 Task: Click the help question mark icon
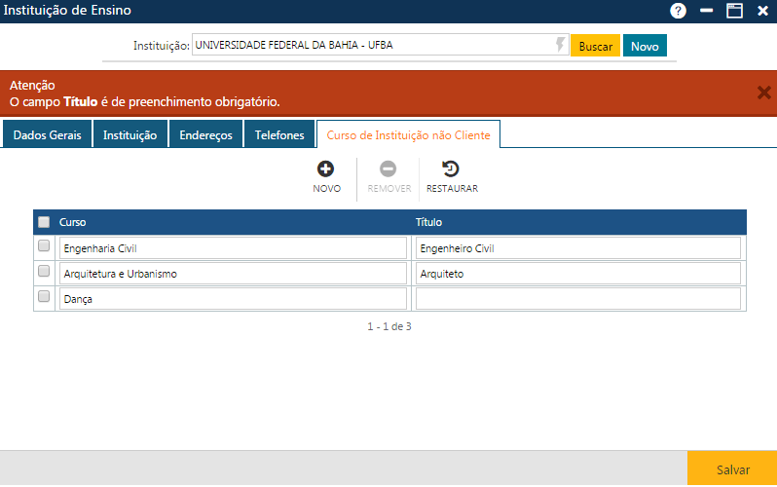tap(679, 11)
